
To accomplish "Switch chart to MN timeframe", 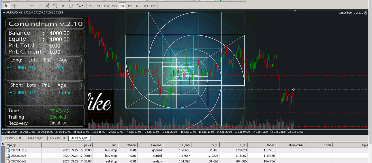I will pos(153,5).
